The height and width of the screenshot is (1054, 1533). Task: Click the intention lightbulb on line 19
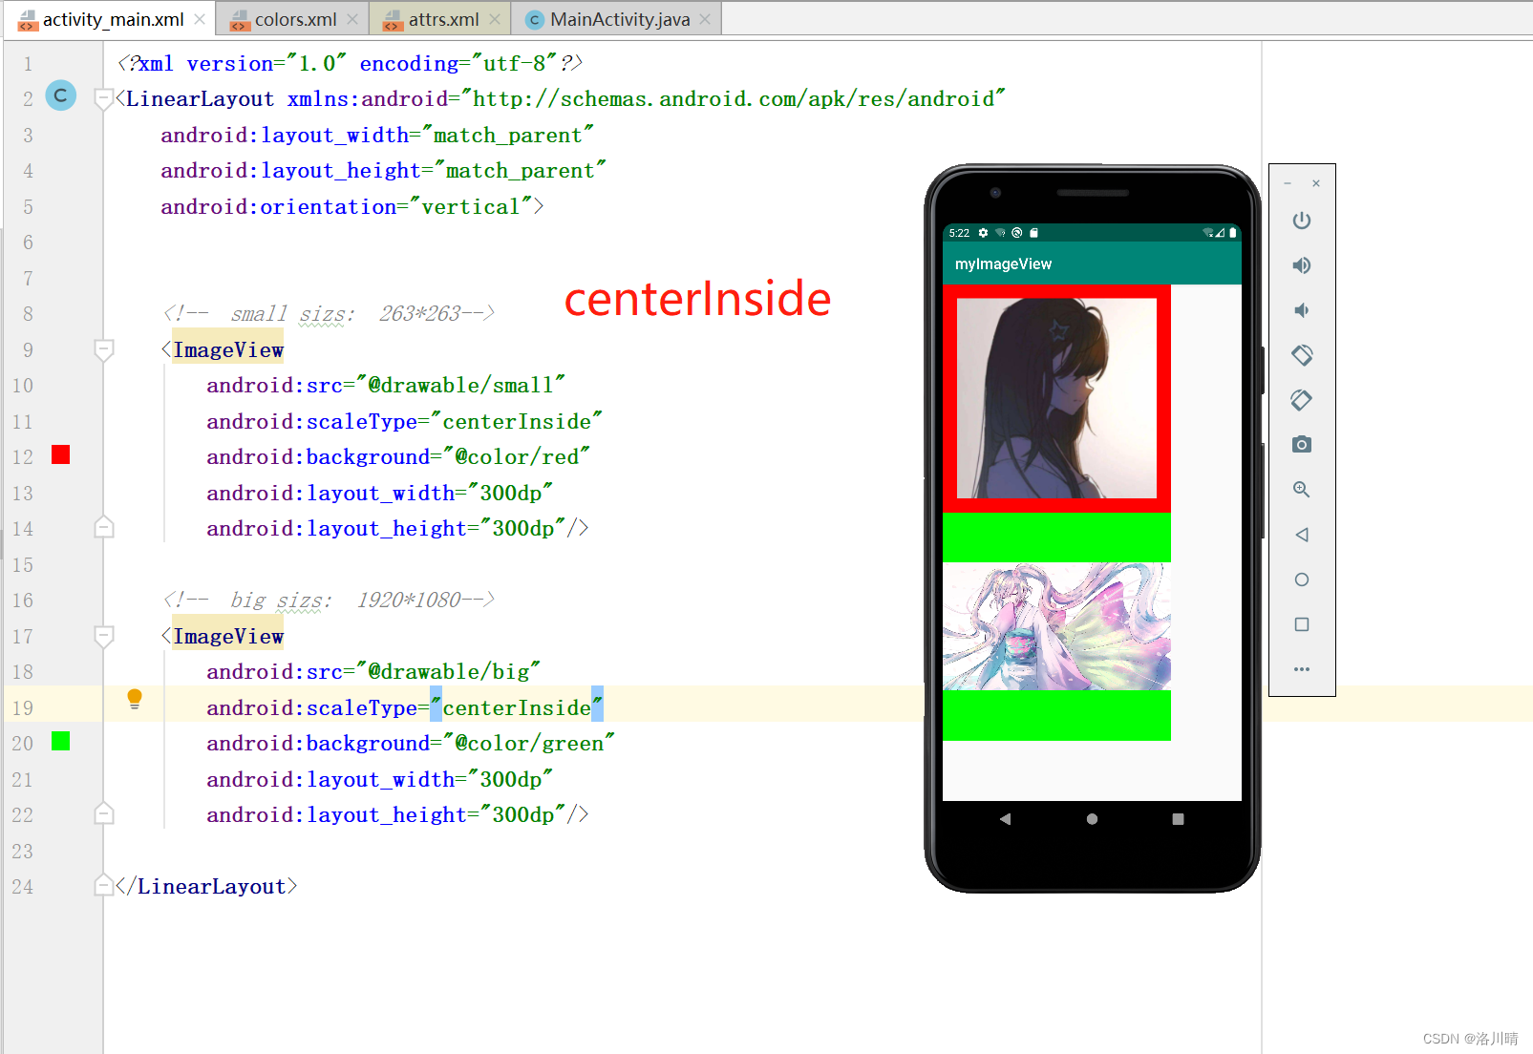tap(135, 700)
